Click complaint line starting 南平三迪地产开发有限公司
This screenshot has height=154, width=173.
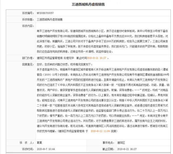(x=102, y=31)
